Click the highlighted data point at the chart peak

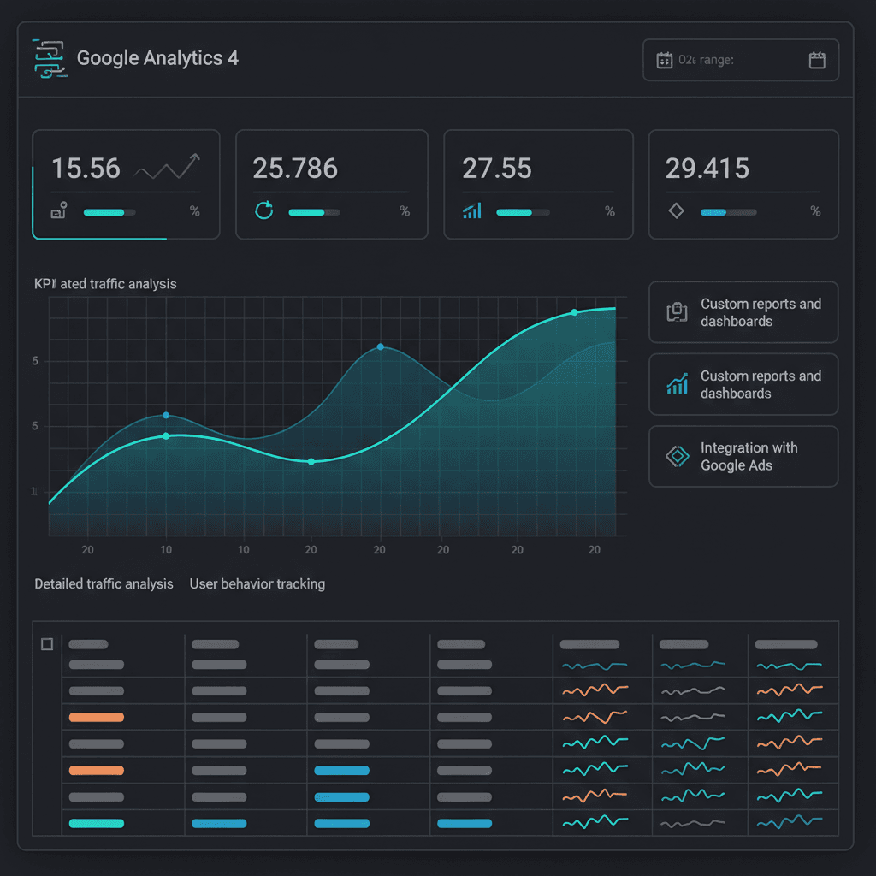380,347
